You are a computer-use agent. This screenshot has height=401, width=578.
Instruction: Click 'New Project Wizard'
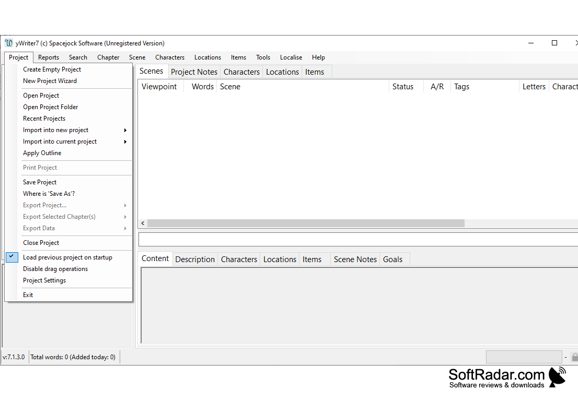pos(50,80)
